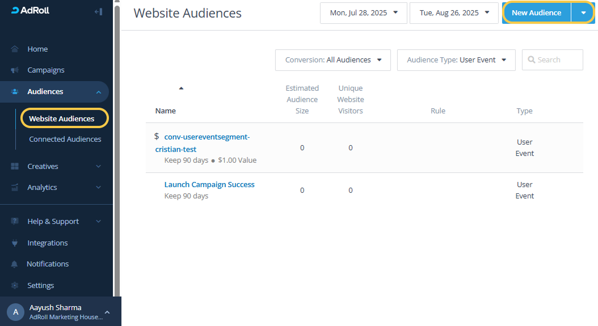This screenshot has height=326, width=598.
Task: Open the Mon, Jul 28, 2025 start date picker
Action: point(363,13)
